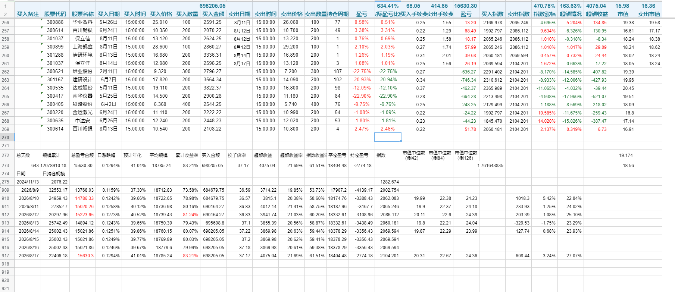The height and width of the screenshot is (292, 675).
Task: Select the 规模累计 value 12078910.18
Action: click(55, 166)
